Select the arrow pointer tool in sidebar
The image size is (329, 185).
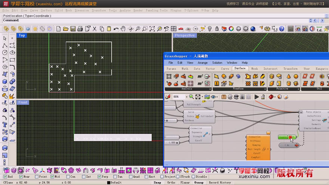(x=5, y=38)
